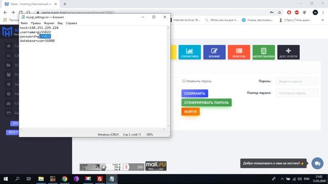Open the Узнать местонахо... bookmark
This screenshot has width=328, height=184.
(x=258, y=20)
